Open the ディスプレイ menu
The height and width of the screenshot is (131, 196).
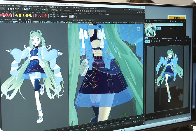18,6
